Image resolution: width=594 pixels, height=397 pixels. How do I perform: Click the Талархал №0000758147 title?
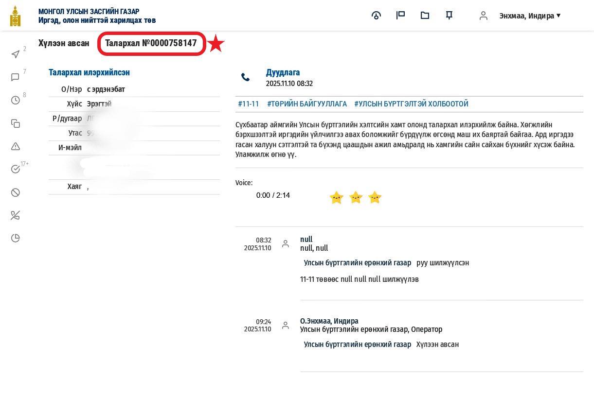[151, 43]
